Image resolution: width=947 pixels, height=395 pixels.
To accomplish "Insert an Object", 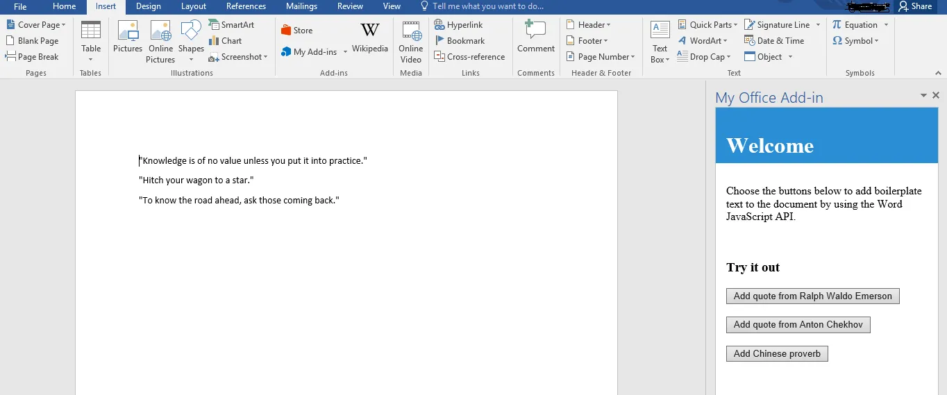I will 764,57.
